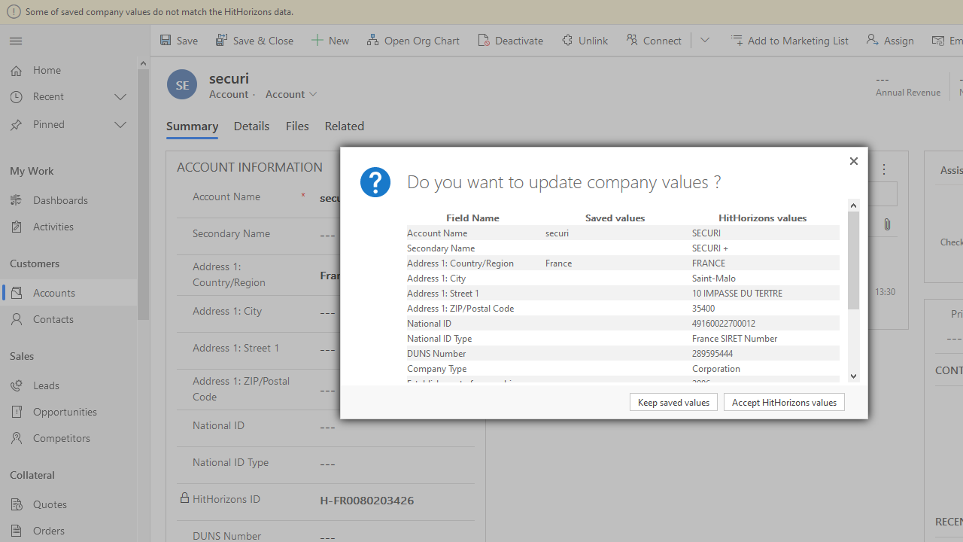Click the warning icon in notification bar
963x542 pixels.
(14, 11)
